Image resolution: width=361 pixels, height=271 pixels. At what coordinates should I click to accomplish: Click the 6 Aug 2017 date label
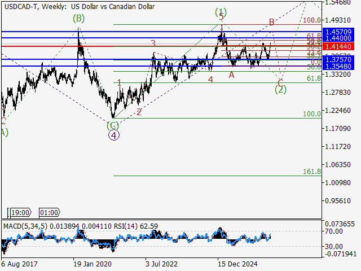[x=19, y=264]
